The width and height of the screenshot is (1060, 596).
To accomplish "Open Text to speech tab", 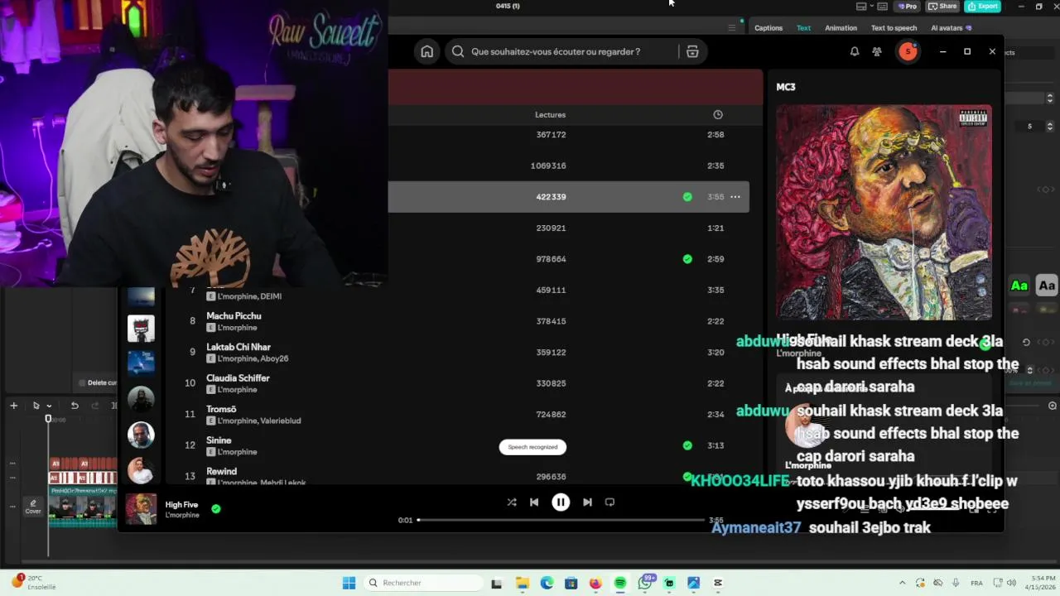I will click(x=894, y=28).
